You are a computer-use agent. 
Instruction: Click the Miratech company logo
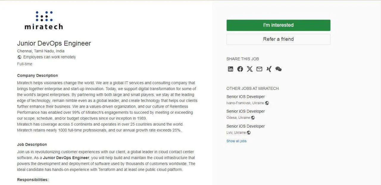pyautogui.click(x=43, y=20)
